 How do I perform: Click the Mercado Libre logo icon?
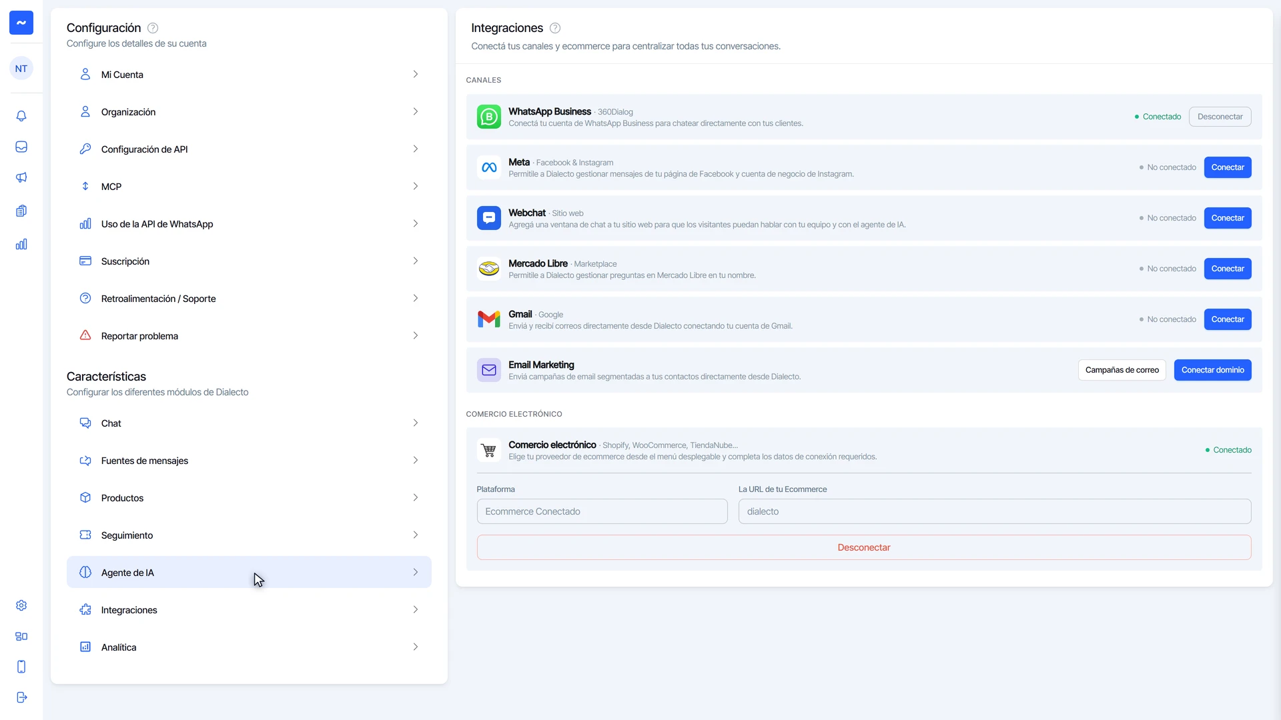coord(489,269)
